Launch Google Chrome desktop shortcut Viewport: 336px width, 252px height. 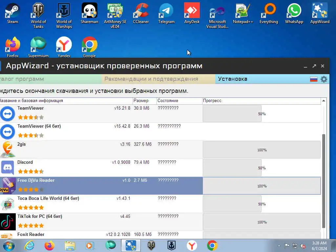click(x=89, y=47)
